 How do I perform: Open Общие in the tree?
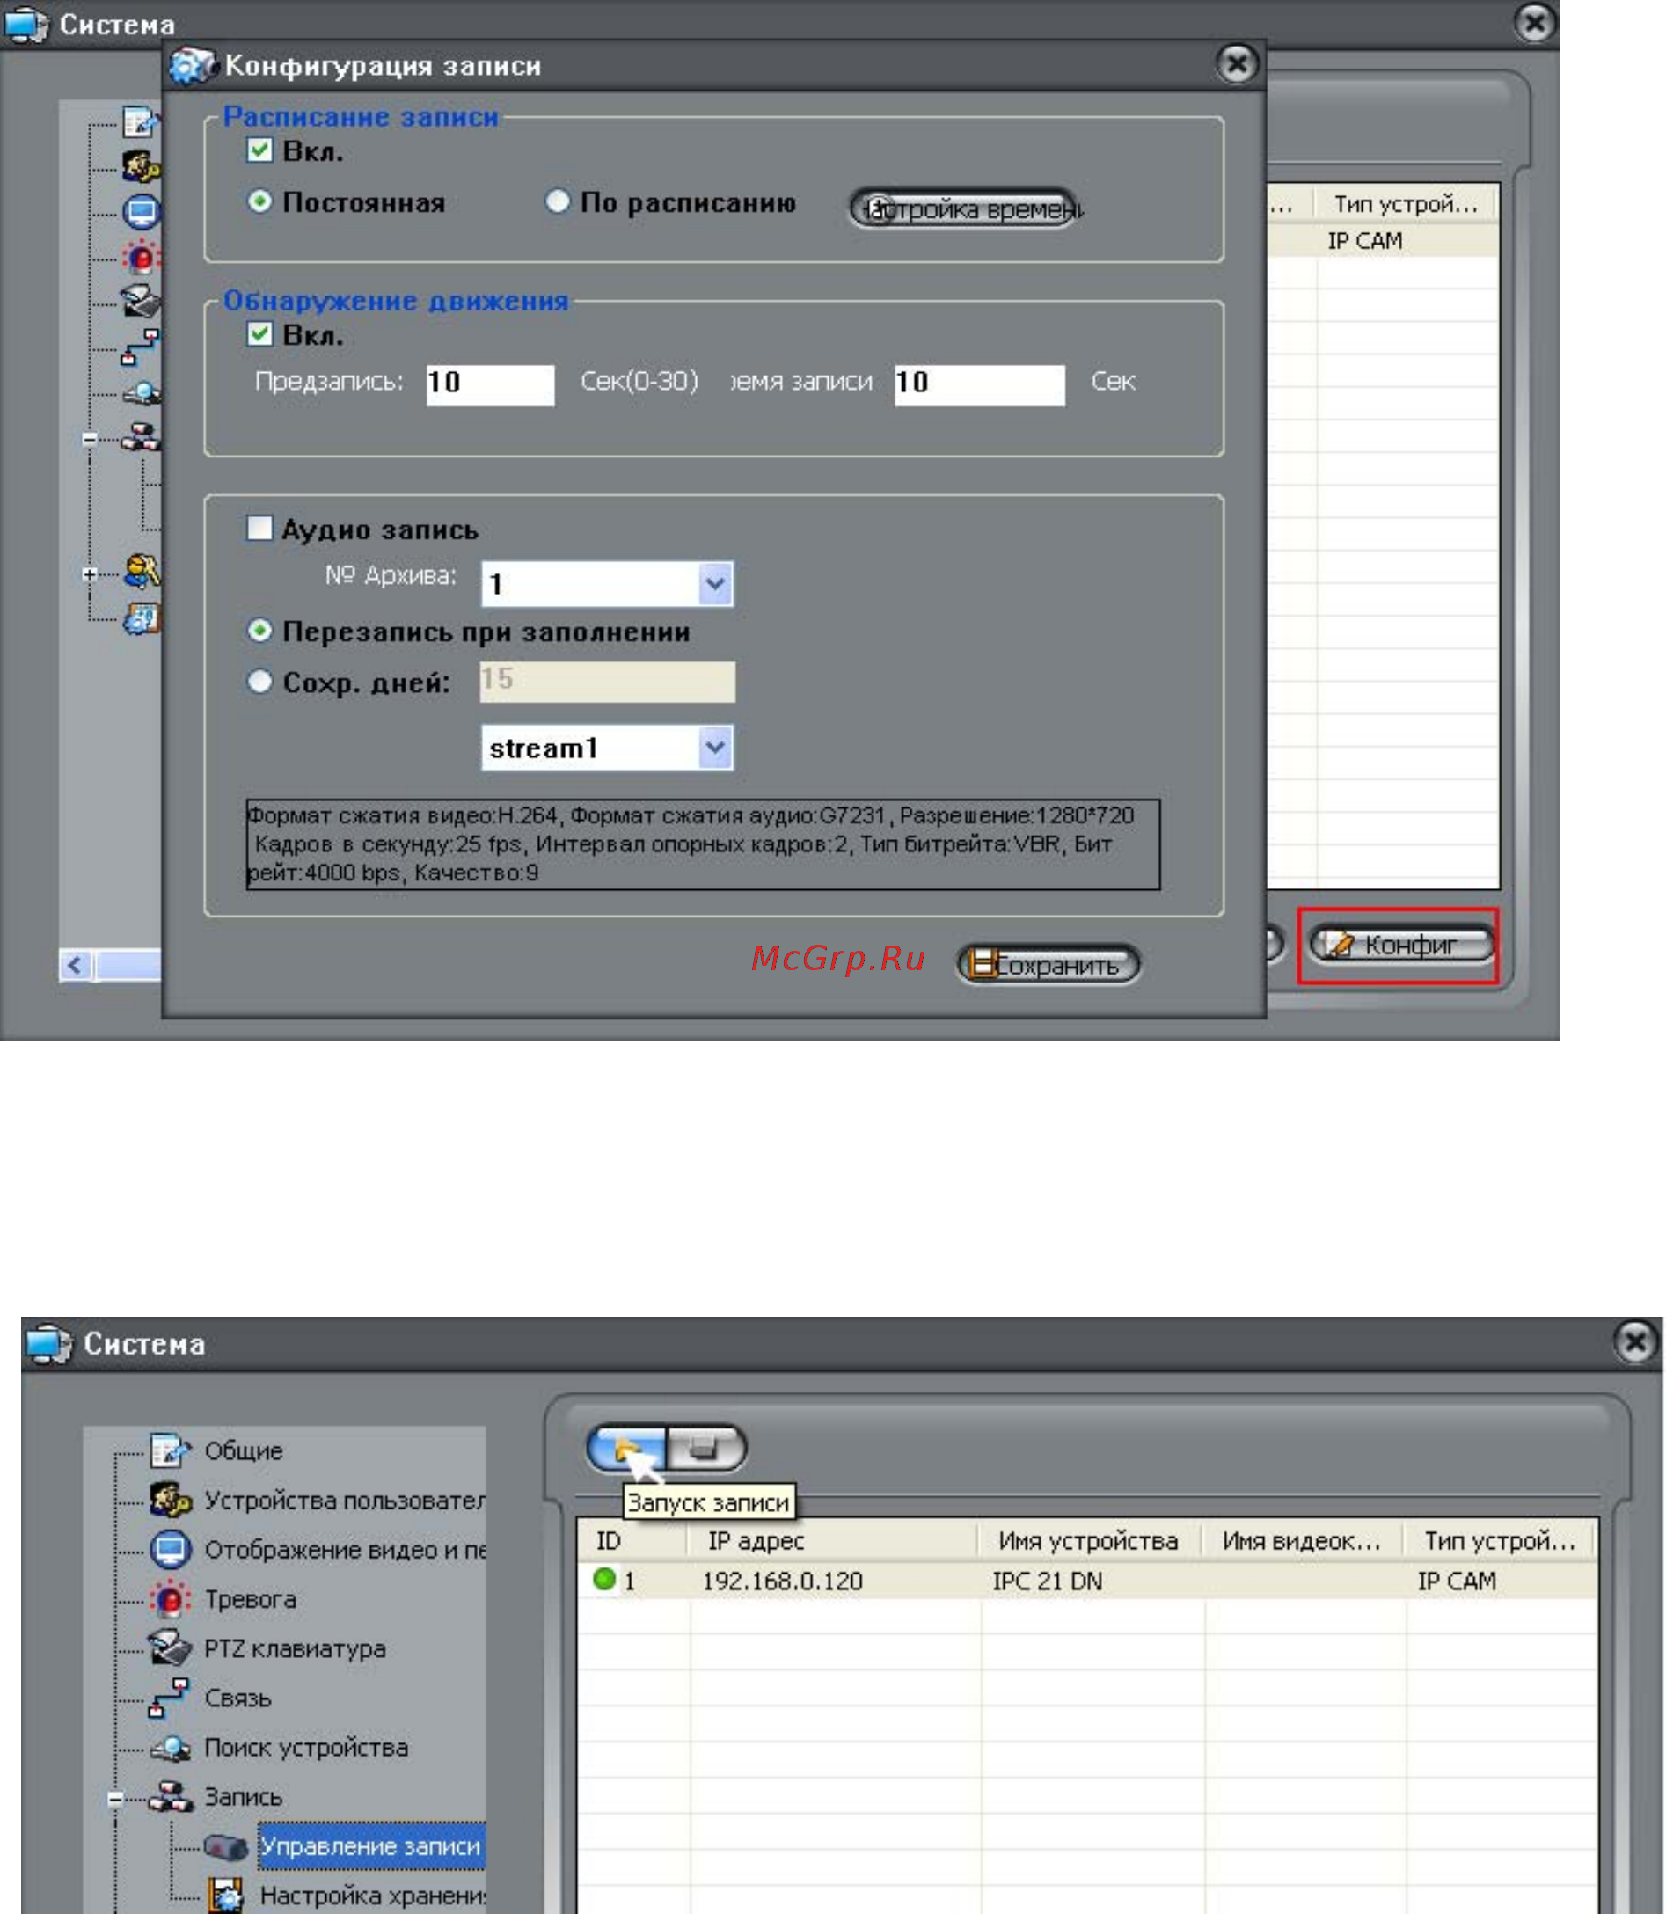click(x=243, y=1450)
